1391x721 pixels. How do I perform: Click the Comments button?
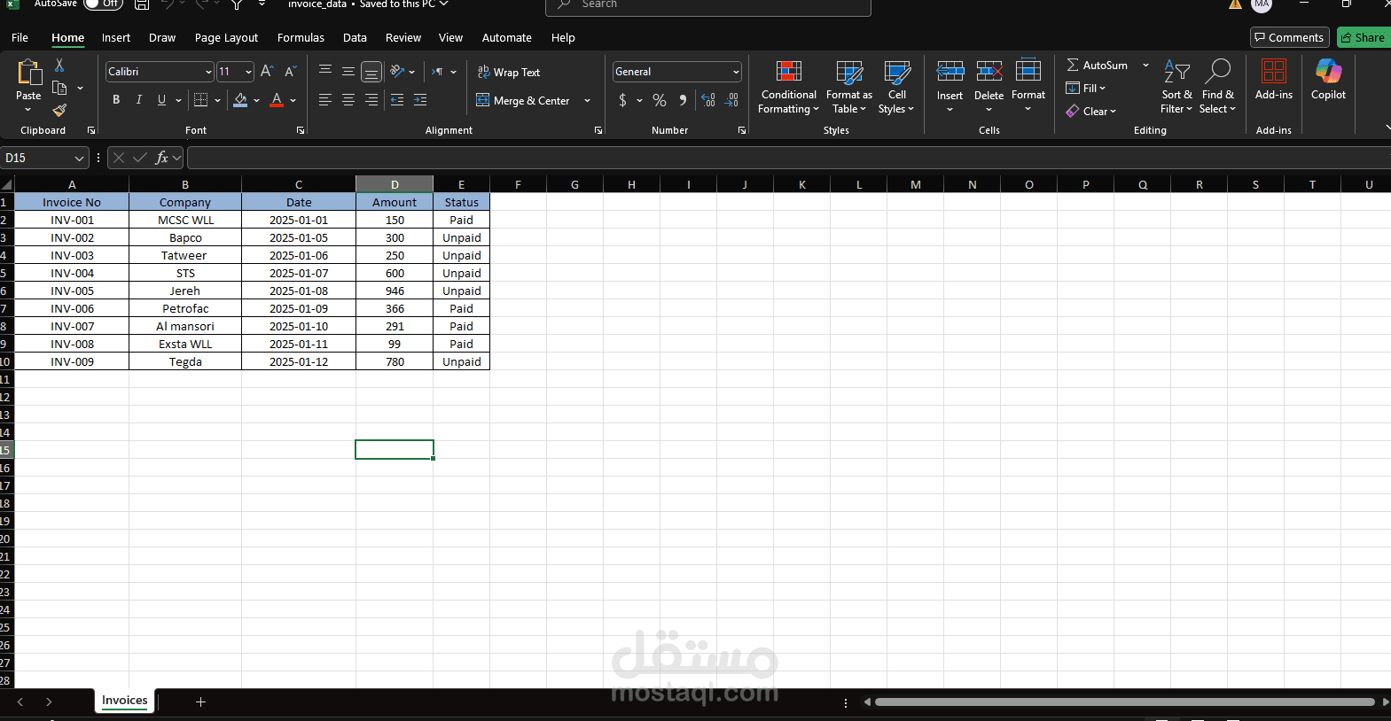coord(1289,37)
